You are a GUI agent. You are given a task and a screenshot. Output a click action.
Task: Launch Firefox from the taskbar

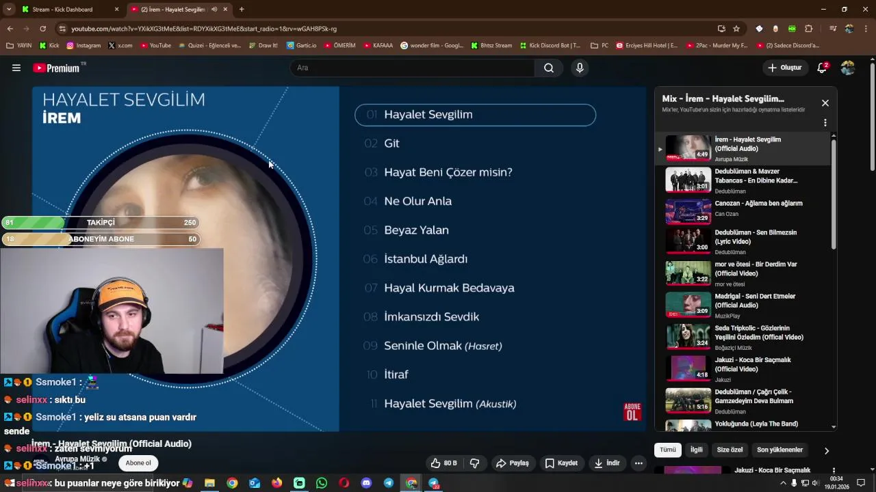point(276,483)
